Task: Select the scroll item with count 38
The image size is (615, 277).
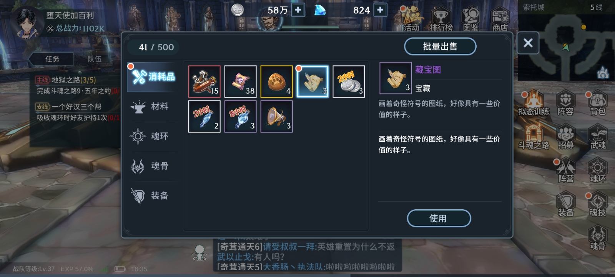Action: [241, 82]
